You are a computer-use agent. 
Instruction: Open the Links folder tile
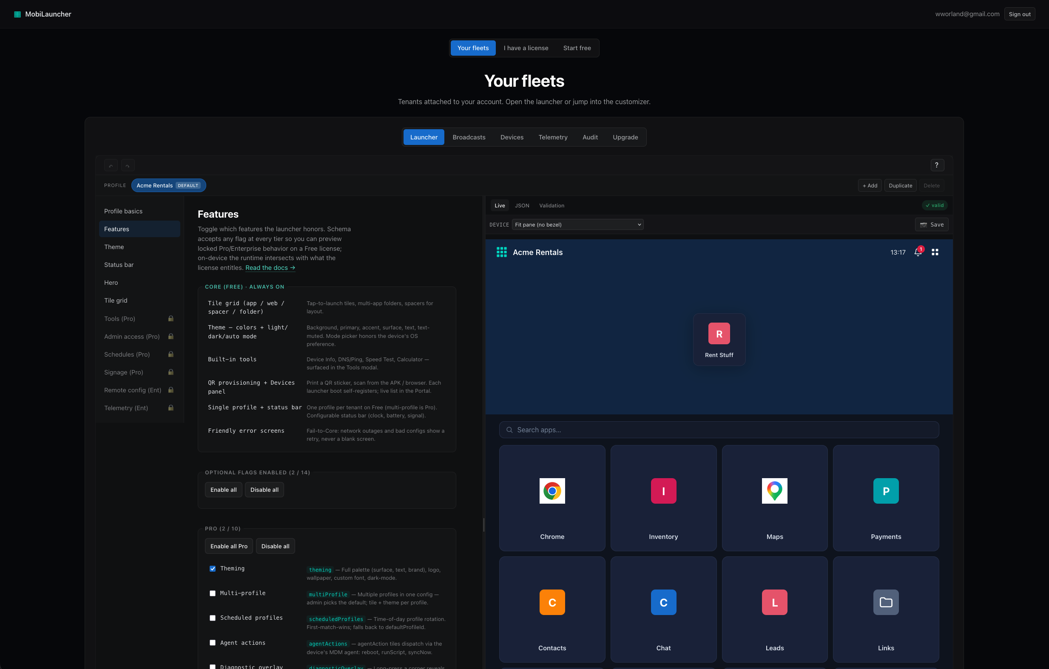click(x=886, y=609)
